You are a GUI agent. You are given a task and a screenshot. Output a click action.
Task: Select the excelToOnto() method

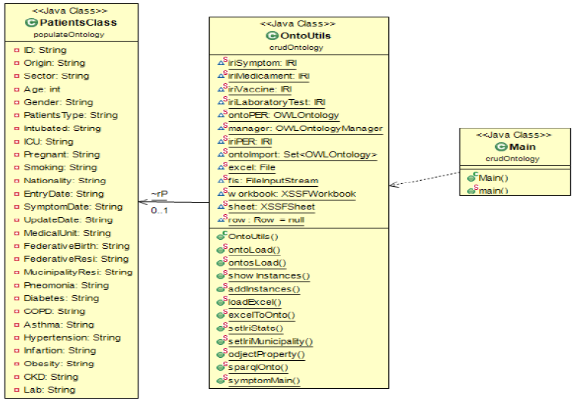[x=261, y=315]
